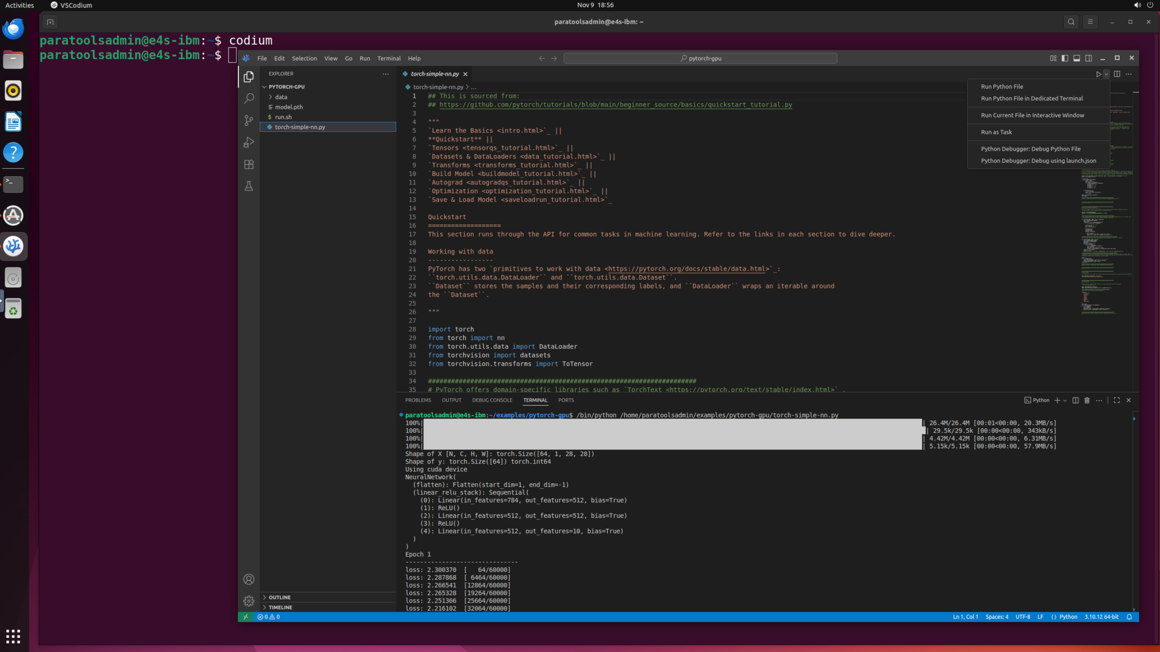Open the Testing flask icon
Viewport: 1160px width, 652px height.
249,186
